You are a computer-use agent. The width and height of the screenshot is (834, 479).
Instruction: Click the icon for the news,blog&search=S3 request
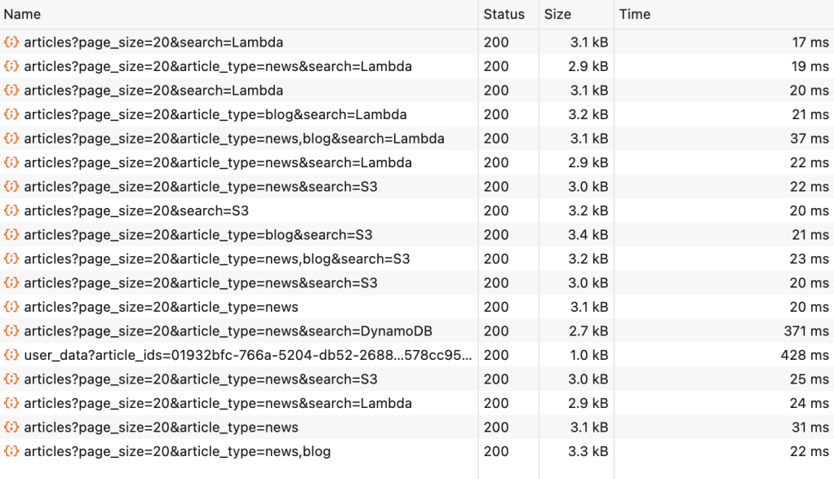point(11,259)
